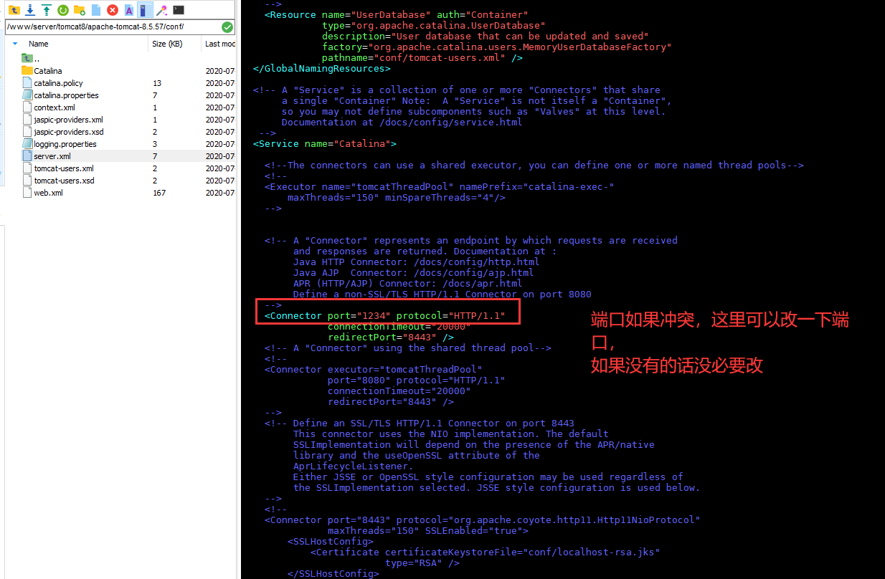Click the Connector port="8443" protocol line
Image resolution: width=885 pixels, height=579 pixels.
(482, 520)
